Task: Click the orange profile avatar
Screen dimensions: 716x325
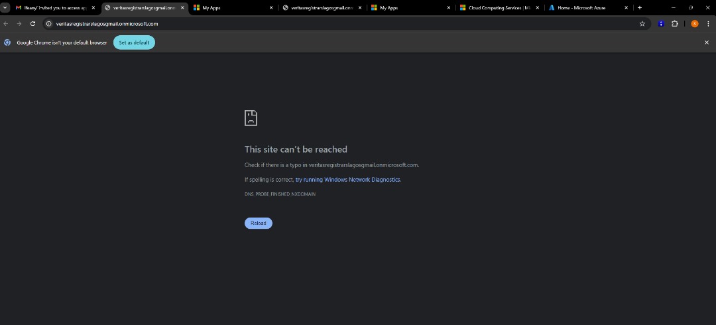Action: [694, 23]
